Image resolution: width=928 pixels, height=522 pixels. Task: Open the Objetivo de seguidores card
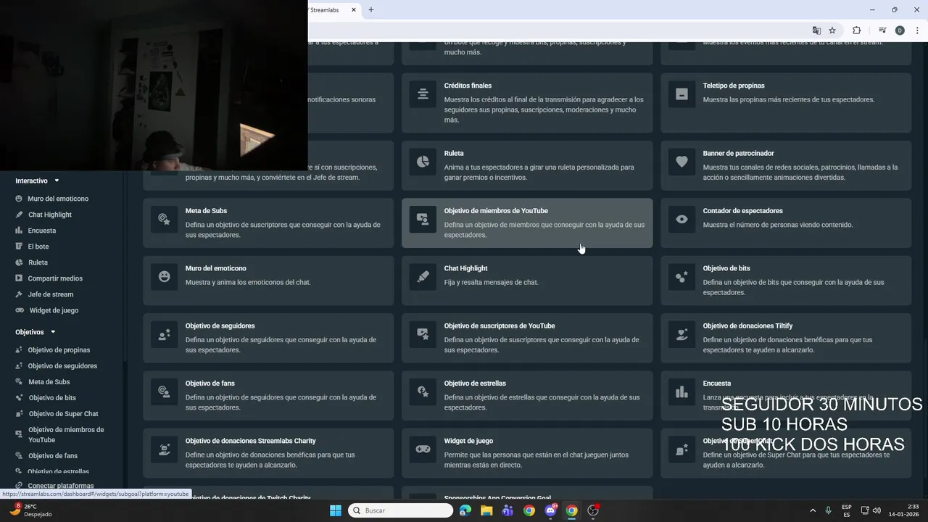(x=268, y=338)
